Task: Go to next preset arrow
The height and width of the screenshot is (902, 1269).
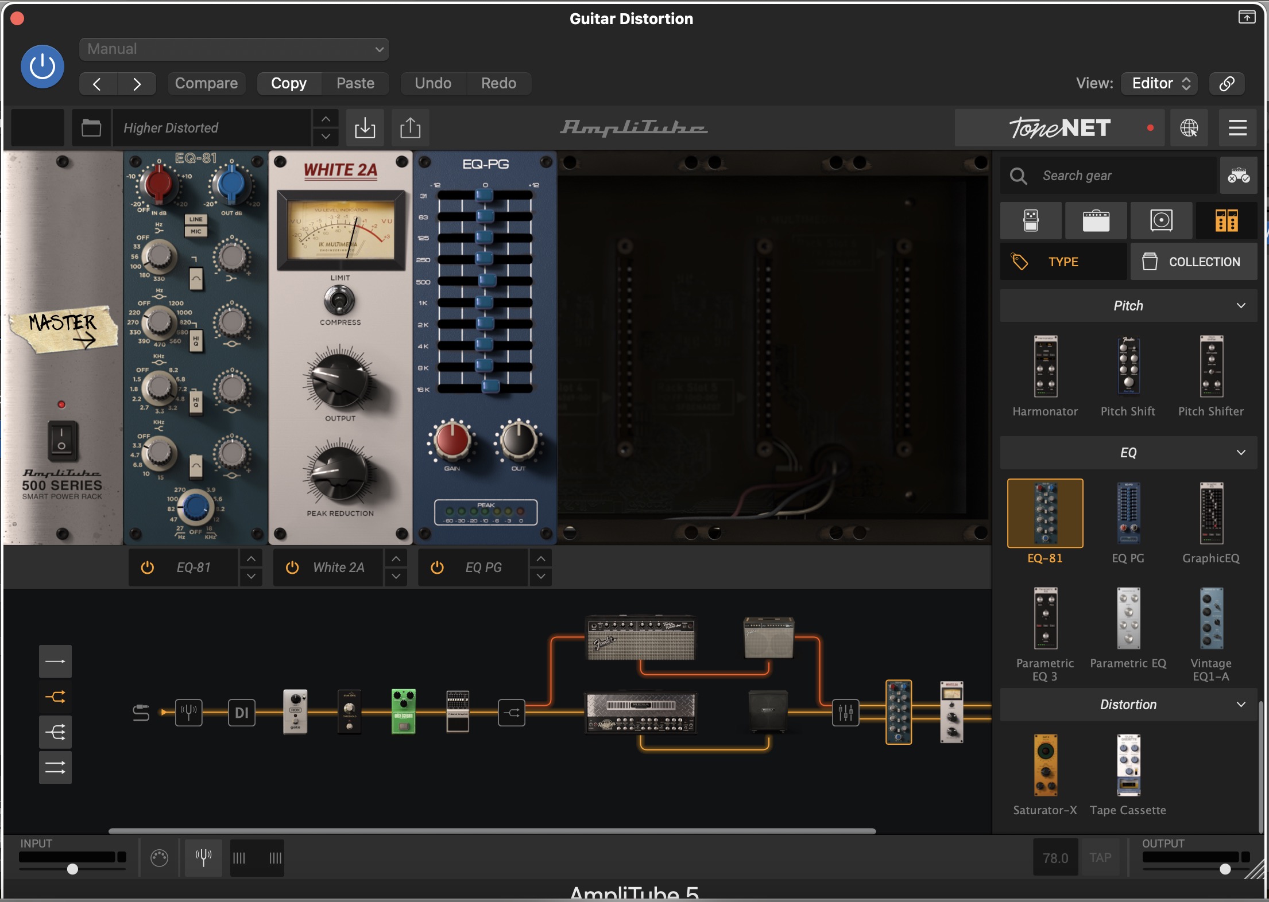Action: (137, 84)
